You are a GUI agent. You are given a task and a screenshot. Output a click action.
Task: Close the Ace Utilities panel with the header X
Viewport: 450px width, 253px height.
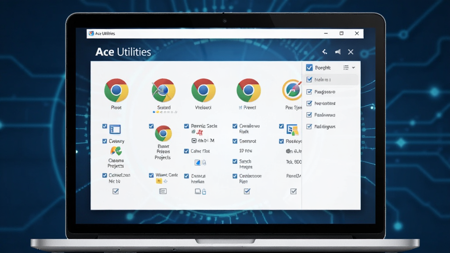click(x=351, y=52)
